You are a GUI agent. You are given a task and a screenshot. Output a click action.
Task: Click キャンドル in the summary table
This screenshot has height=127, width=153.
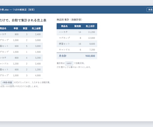click(65, 49)
